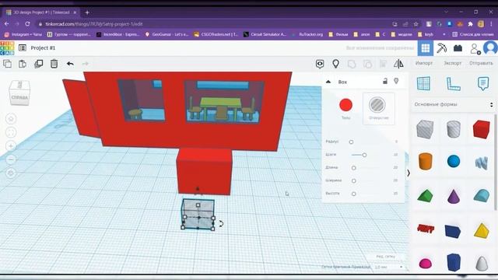498x280 pixels.
Task: Click the invite collaborator person icon
Action: pyautogui.click(x=475, y=49)
